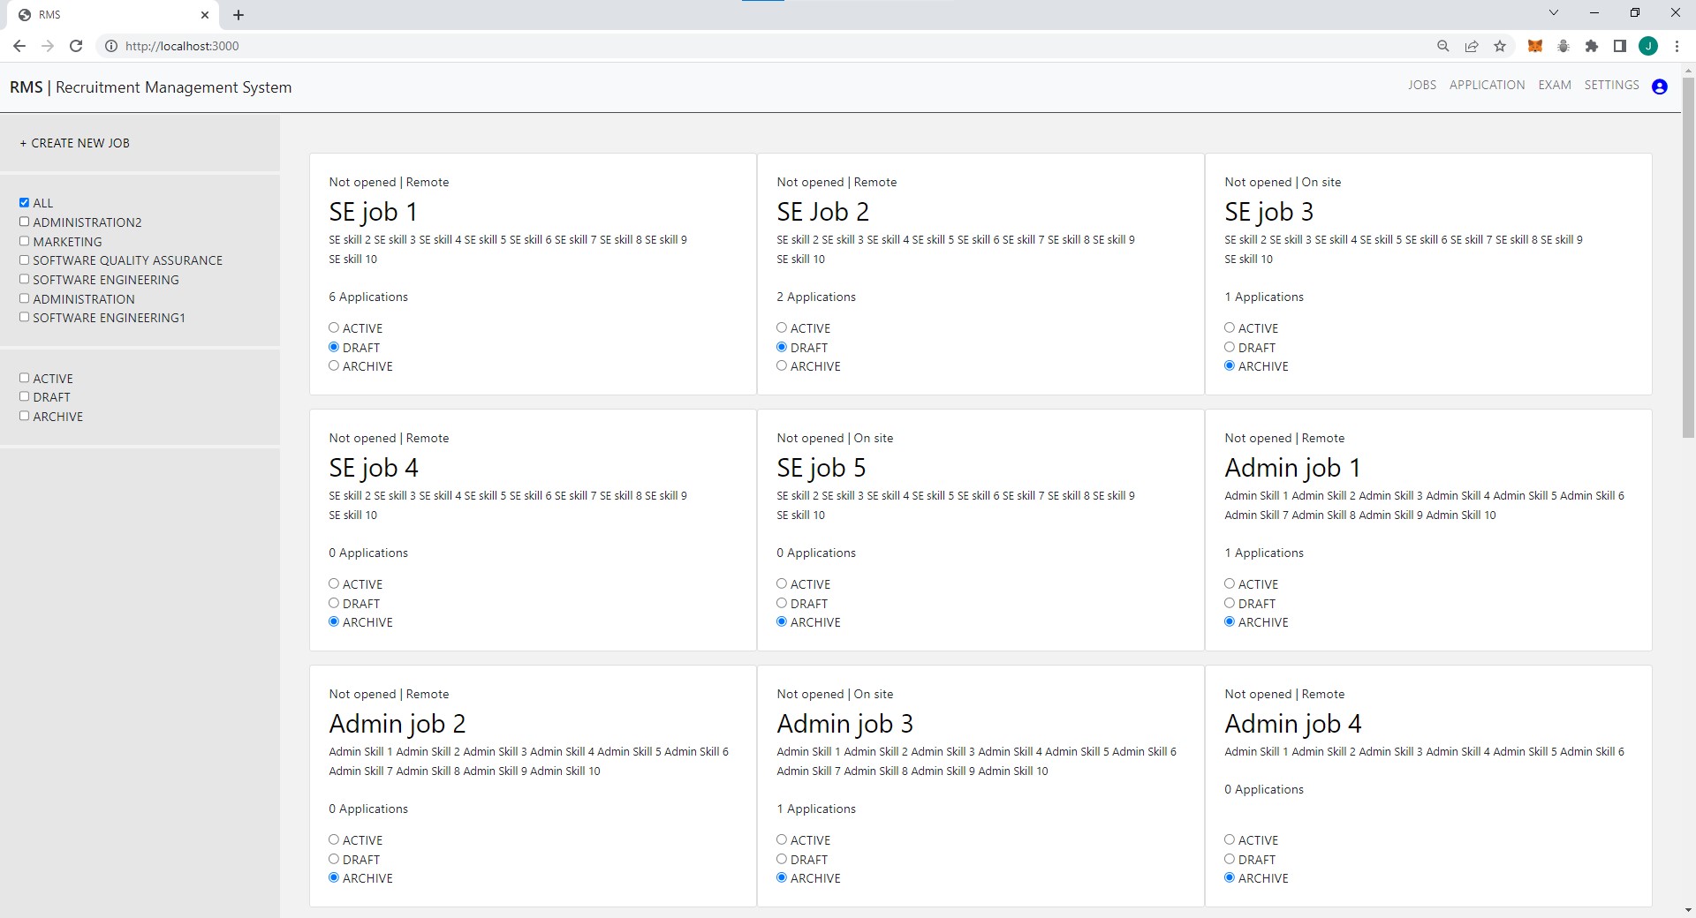
Task: Open the side panel icon
Action: coord(1620,46)
